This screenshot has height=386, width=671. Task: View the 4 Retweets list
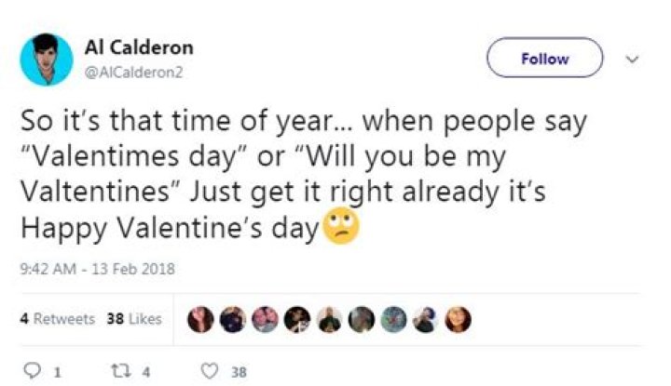pyautogui.click(x=58, y=319)
